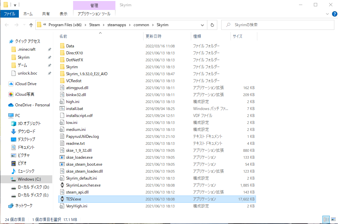Expand the ribbon with the chevron

tap(327, 14)
